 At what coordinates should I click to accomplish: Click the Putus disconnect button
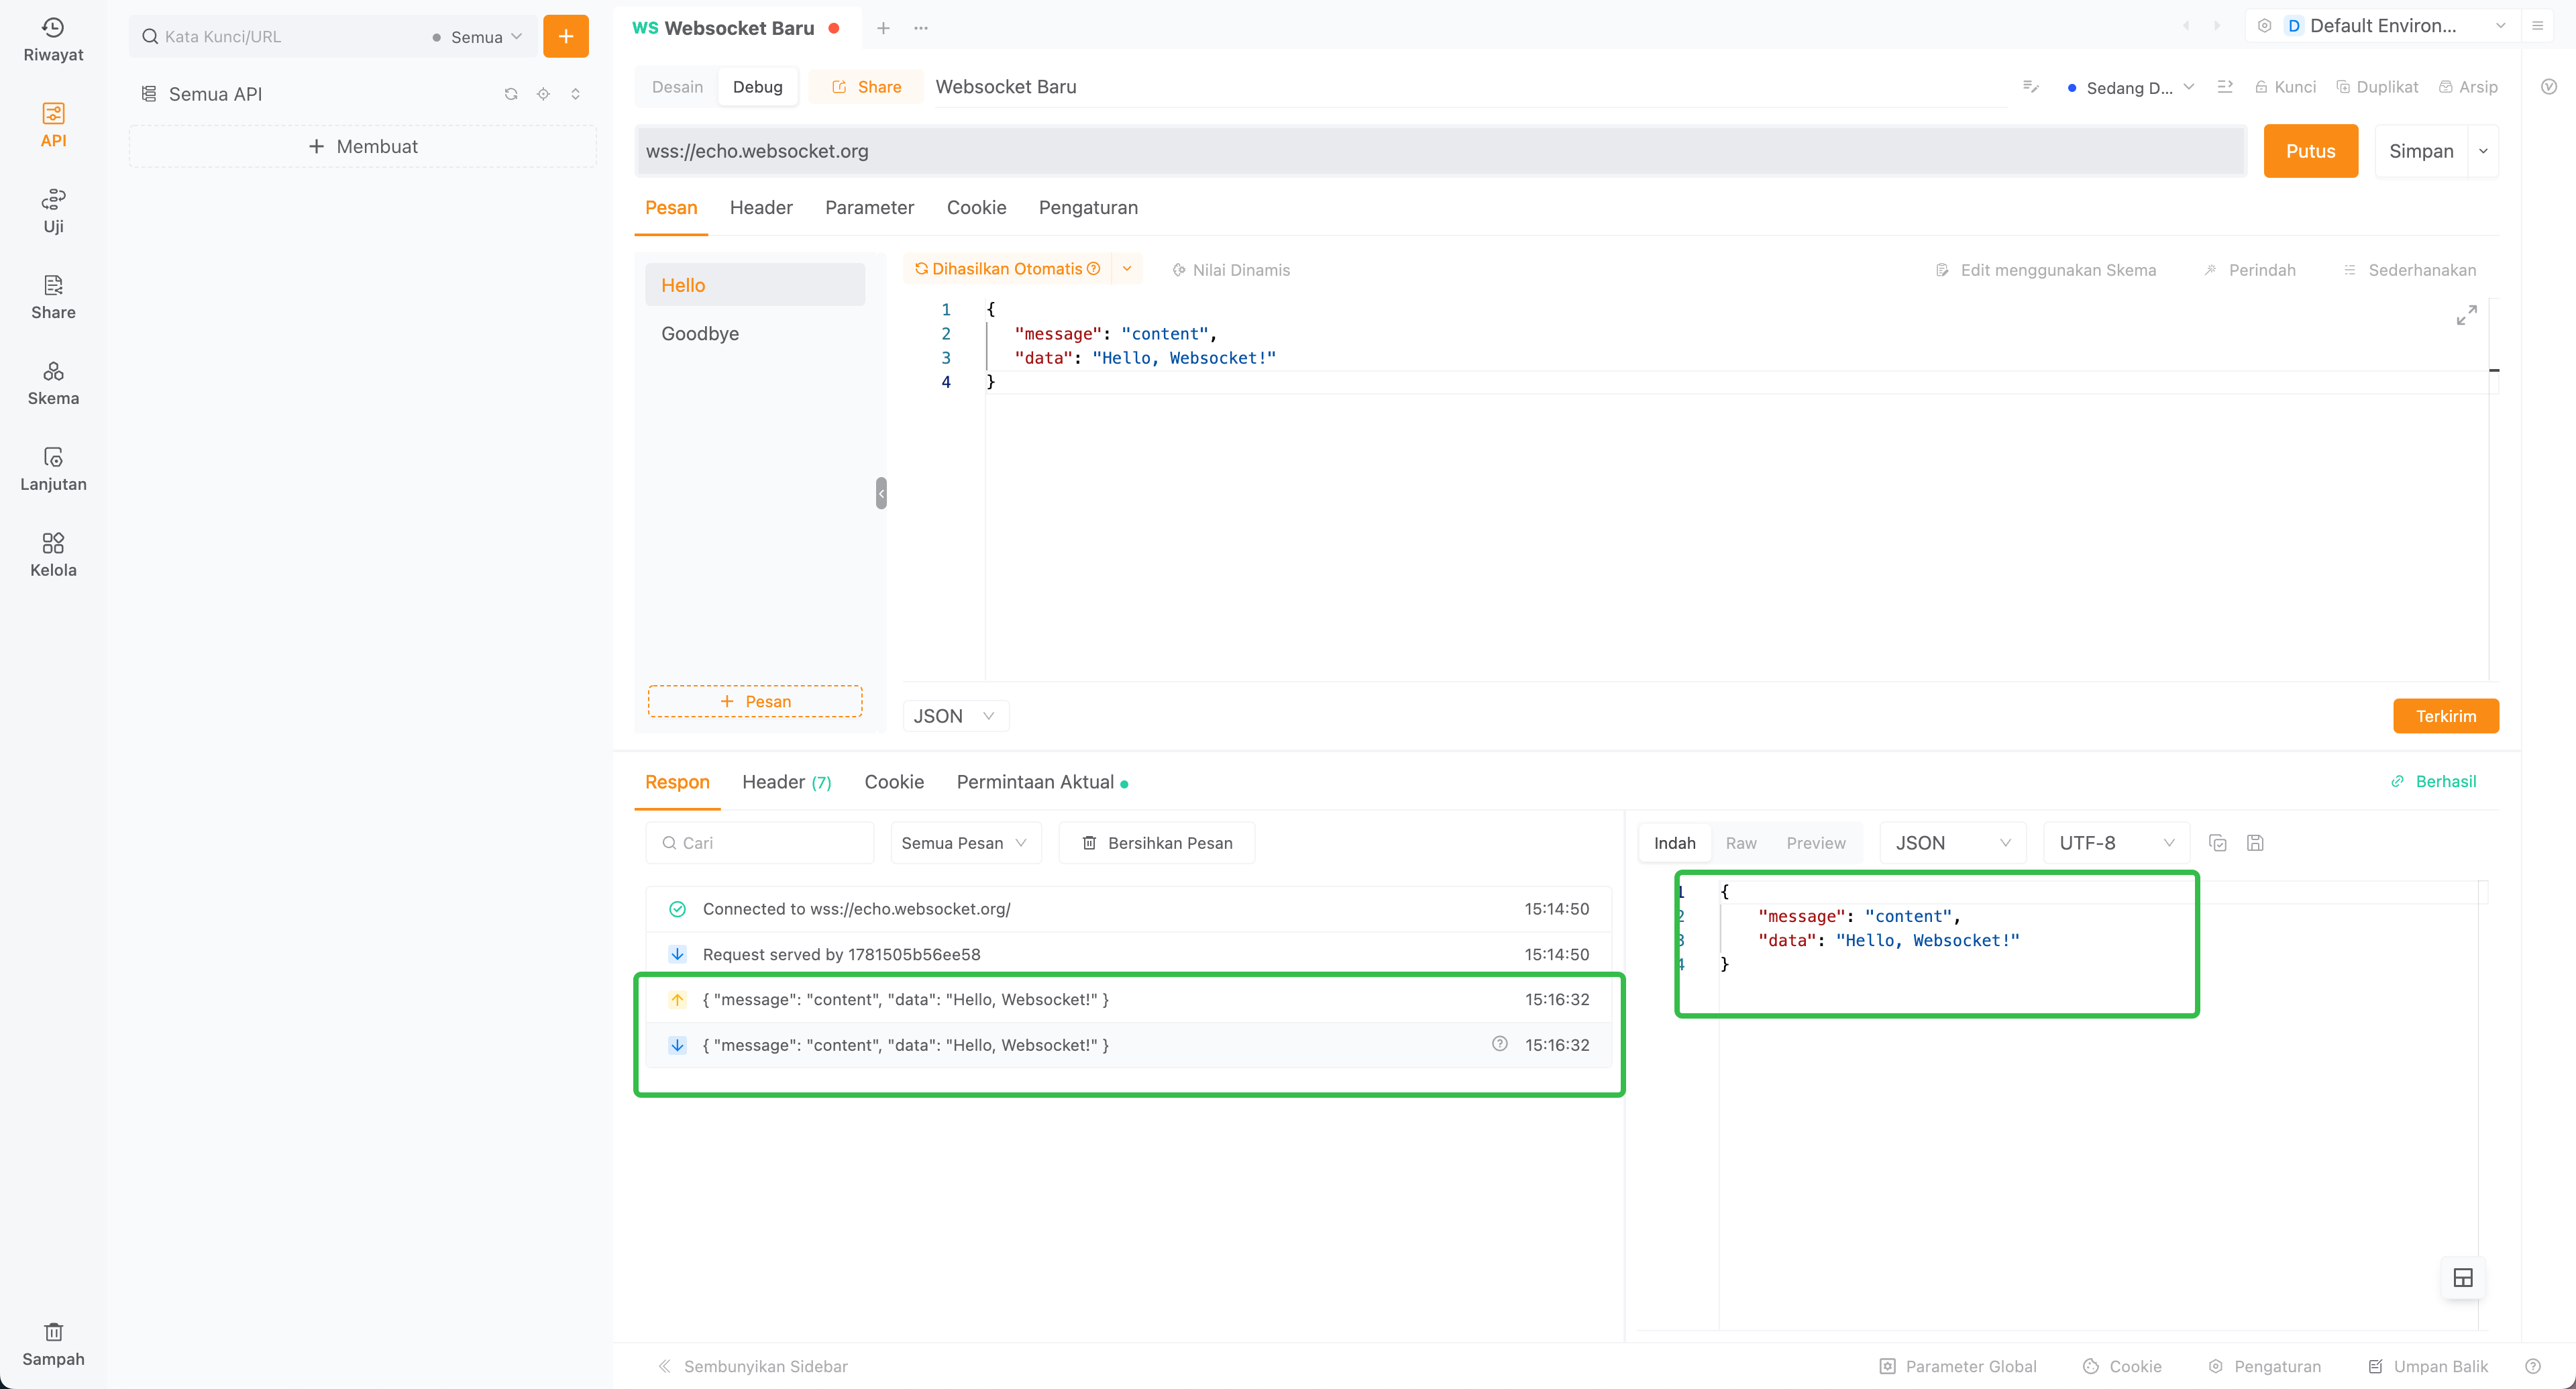point(2310,151)
